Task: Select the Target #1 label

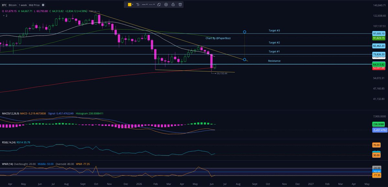Action: [x=274, y=51]
